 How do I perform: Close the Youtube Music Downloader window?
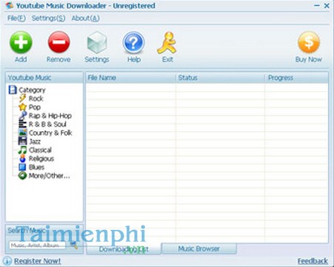(x=327, y=5)
